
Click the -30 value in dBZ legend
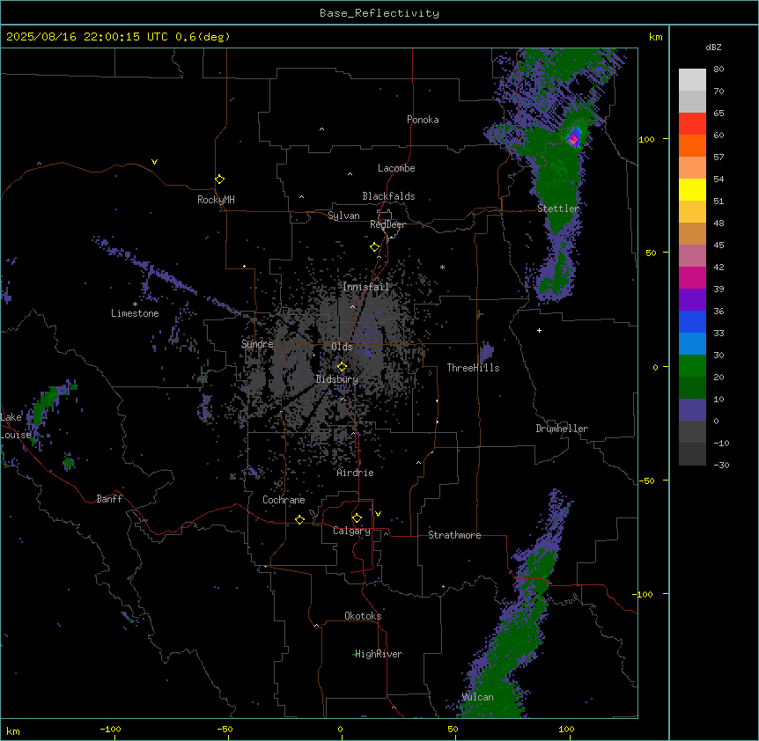(721, 465)
